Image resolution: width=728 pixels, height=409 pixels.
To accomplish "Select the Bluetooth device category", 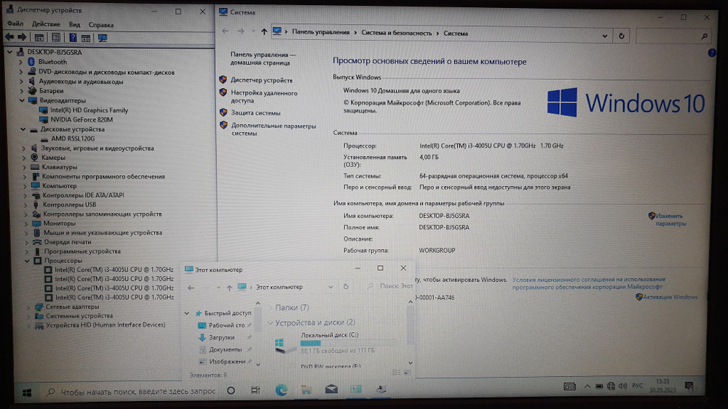I will point(52,62).
